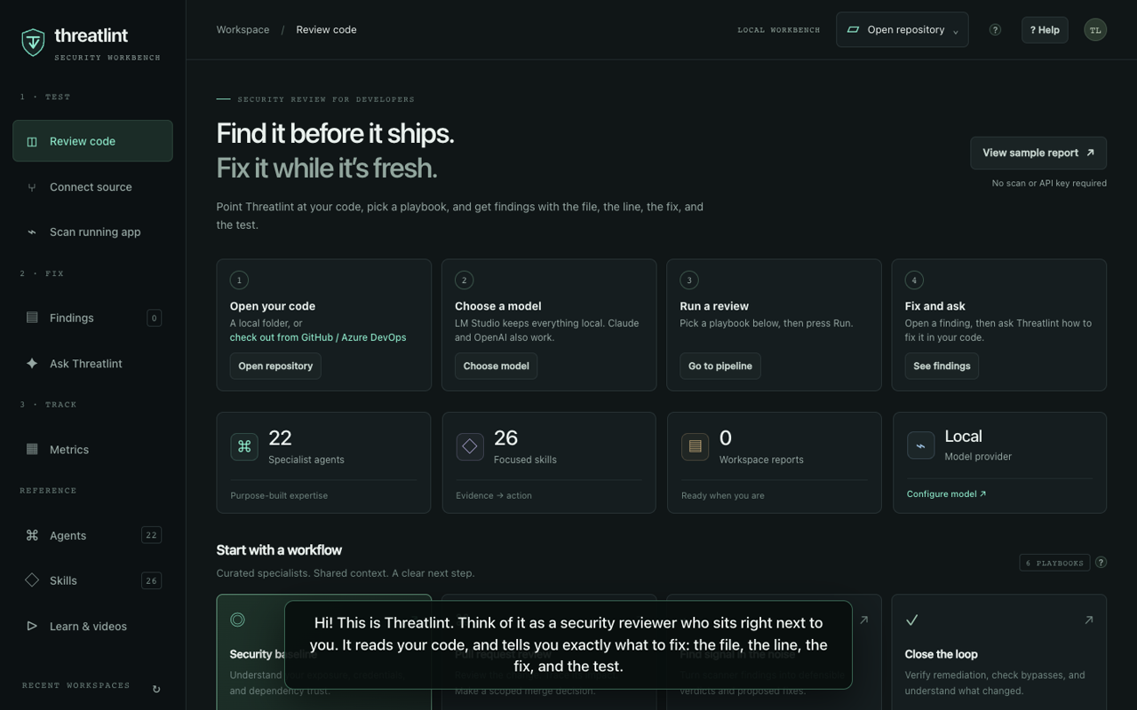
Task: Click the refresh icon beside Recent Workspaces
Action: (x=156, y=689)
